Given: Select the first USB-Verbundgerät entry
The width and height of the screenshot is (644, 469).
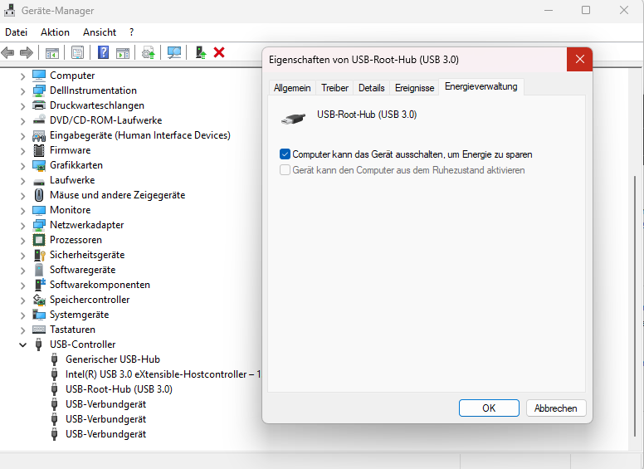Looking at the screenshot, I should 105,404.
